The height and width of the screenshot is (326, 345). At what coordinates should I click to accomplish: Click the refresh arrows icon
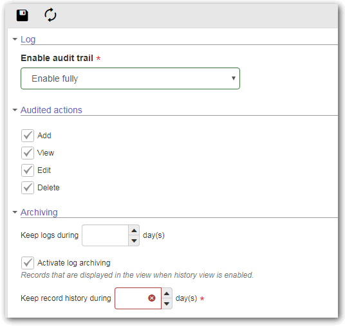50,15
